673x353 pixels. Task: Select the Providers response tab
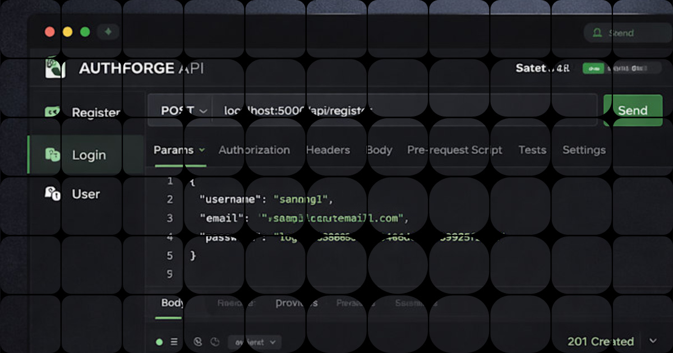tap(297, 303)
